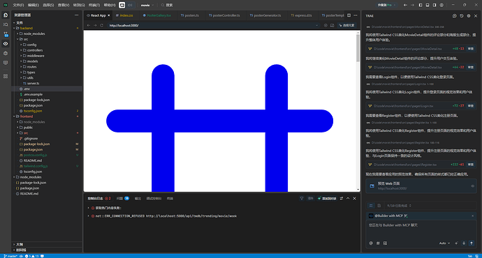The height and width of the screenshot is (258, 482).
Task: Click the explorer panel more-actions ellipsis
Action: tap(77, 15)
